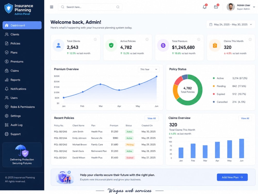Click the Total Clients person icon
Viewport: 258px width, 194px height.
click(58, 45)
